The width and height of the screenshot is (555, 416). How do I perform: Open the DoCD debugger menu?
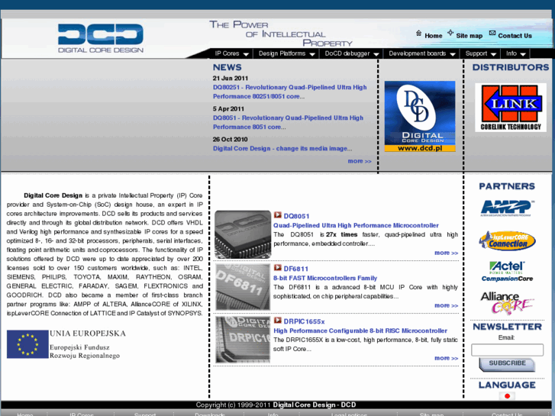[347, 53]
